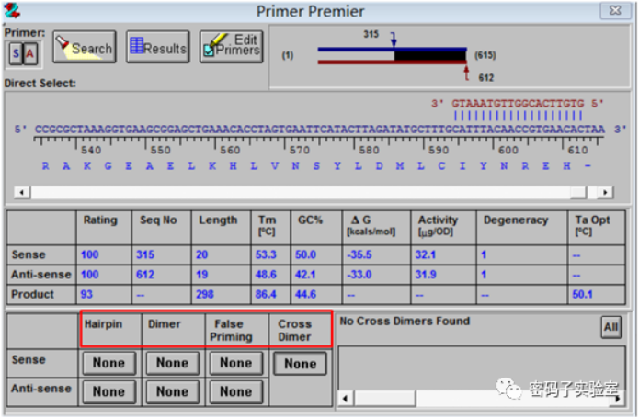
Task: Click the Anti-sense Length value 19
Action: [x=201, y=275]
